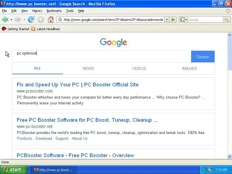This screenshot has height=174, width=232.
Task: Open the Bookmarks menu
Action: (x=54, y=11)
